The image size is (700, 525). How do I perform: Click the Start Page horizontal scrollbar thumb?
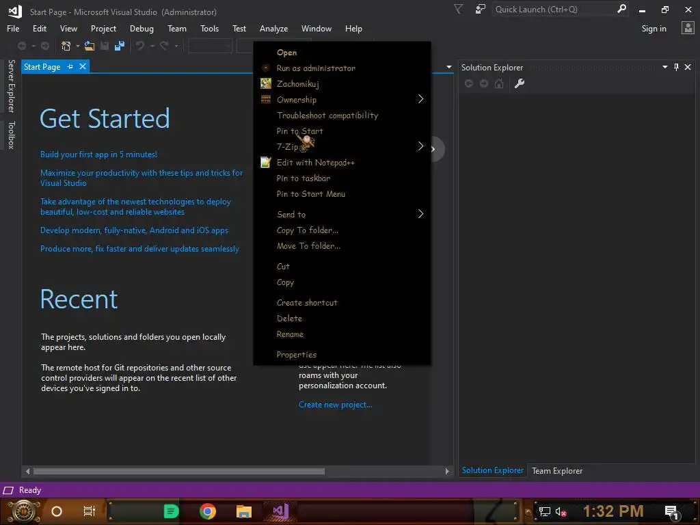coord(179,471)
